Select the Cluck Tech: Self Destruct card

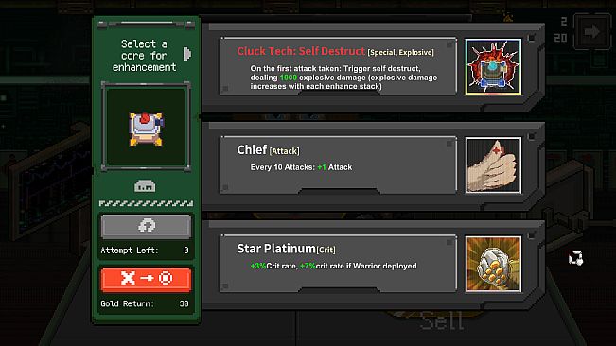[338, 67]
